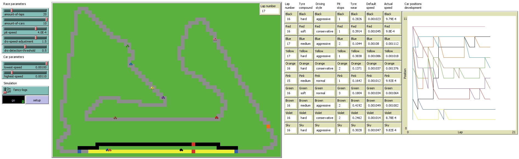519x159 pixels.
Task: Click the red car on the track
Action: tap(217, 118)
